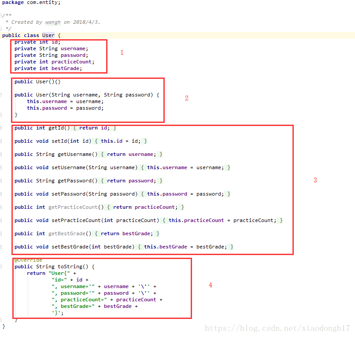Expand the folded getUsername() method in gutter
The height and width of the screenshot is (337, 355).
point(1,155)
